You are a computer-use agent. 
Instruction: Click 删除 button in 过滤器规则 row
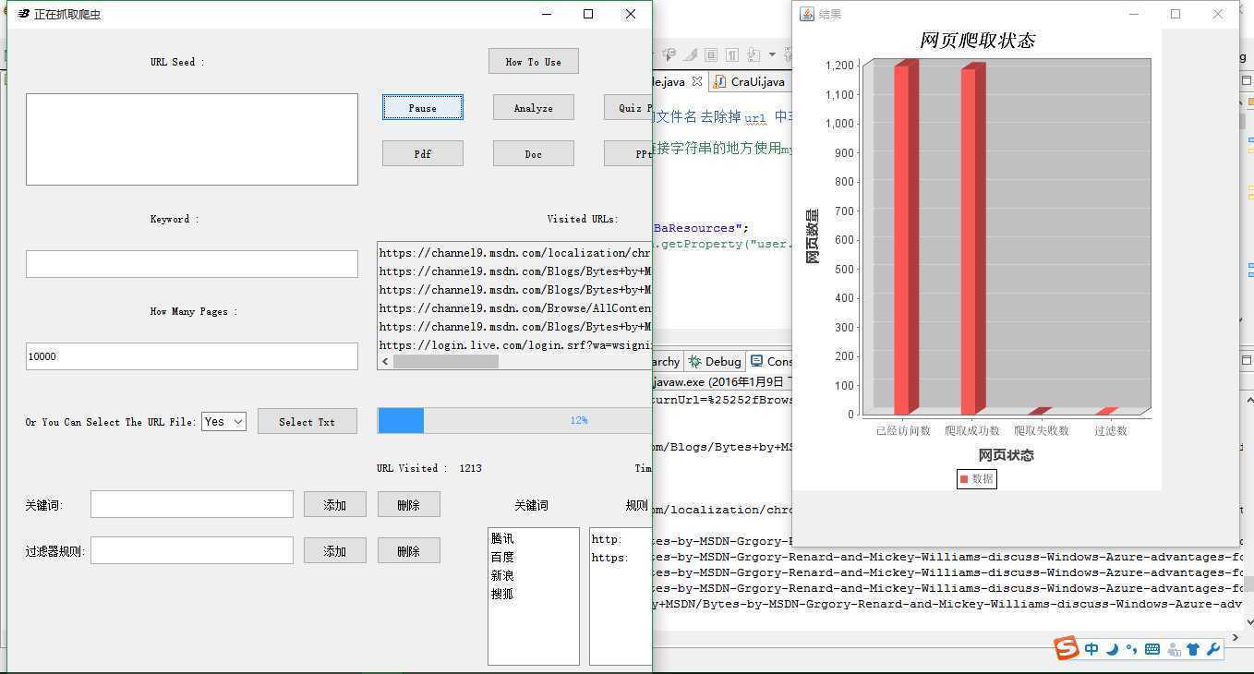tap(409, 550)
